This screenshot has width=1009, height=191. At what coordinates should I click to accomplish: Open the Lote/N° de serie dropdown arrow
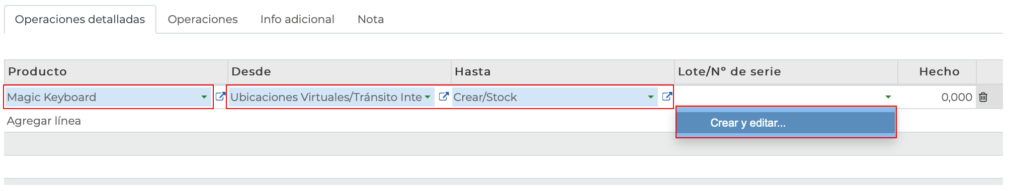point(888,97)
